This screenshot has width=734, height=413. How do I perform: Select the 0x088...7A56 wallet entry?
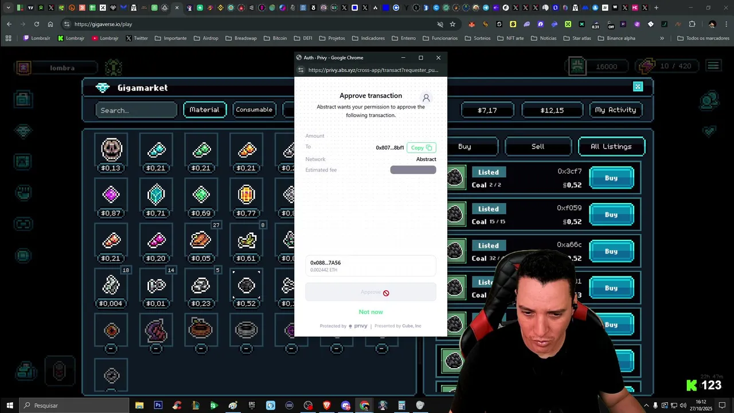pyautogui.click(x=370, y=266)
